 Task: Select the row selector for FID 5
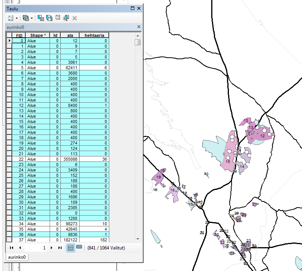point(9,68)
